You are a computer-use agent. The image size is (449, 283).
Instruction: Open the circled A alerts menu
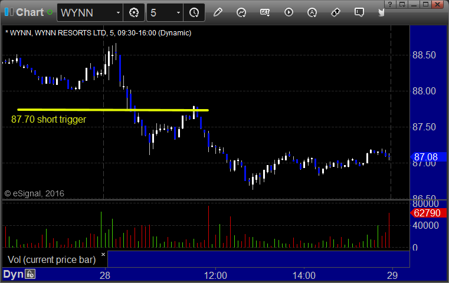pos(312,12)
